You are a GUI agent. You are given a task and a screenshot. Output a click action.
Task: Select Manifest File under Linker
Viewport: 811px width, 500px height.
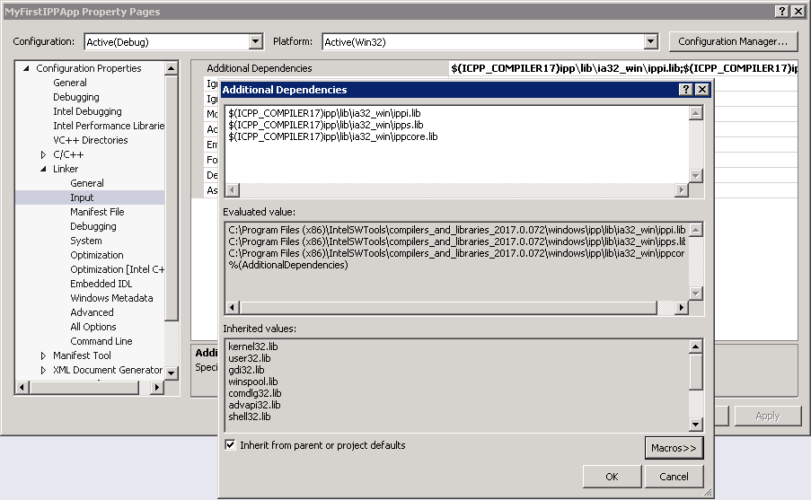click(x=97, y=212)
